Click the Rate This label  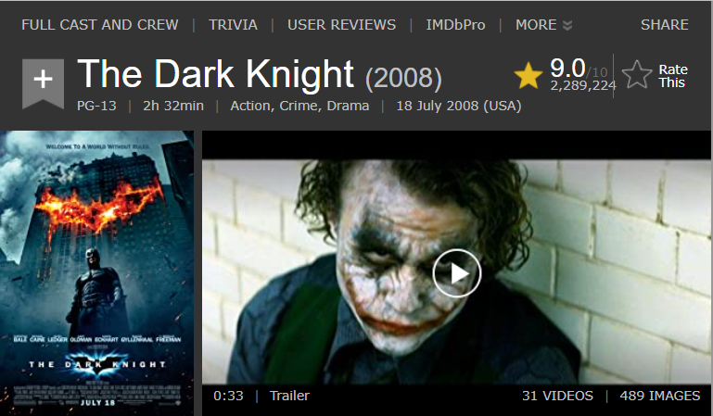pyautogui.click(x=673, y=76)
